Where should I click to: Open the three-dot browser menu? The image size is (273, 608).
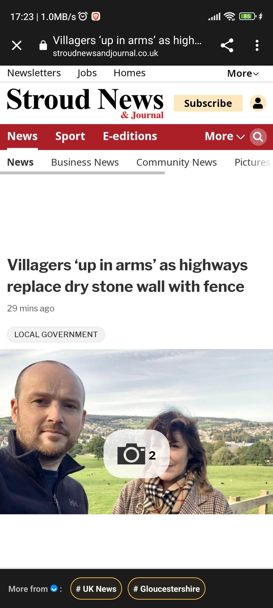pyautogui.click(x=257, y=46)
